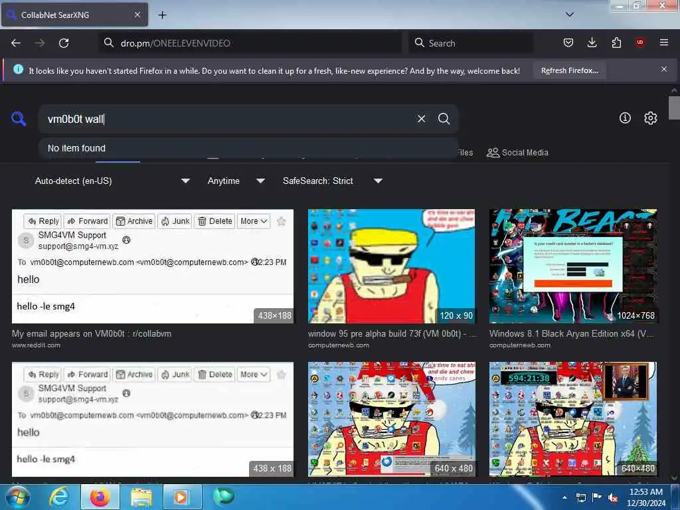This screenshot has width=680, height=510.
Task: Open the list all tabs chevron
Action: [x=570, y=15]
